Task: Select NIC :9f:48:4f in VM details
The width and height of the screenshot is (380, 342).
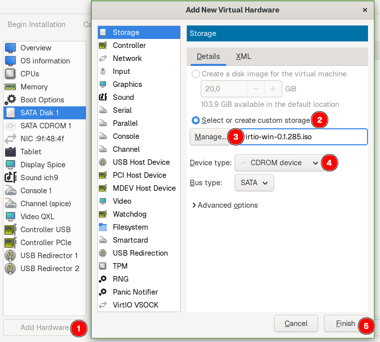Action: click(45, 139)
